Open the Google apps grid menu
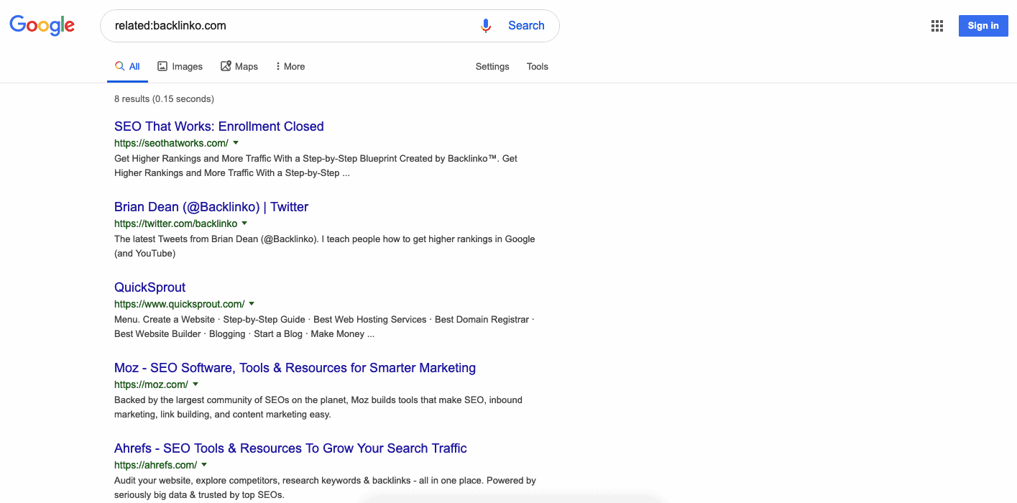The height and width of the screenshot is (503, 1017). tap(937, 25)
